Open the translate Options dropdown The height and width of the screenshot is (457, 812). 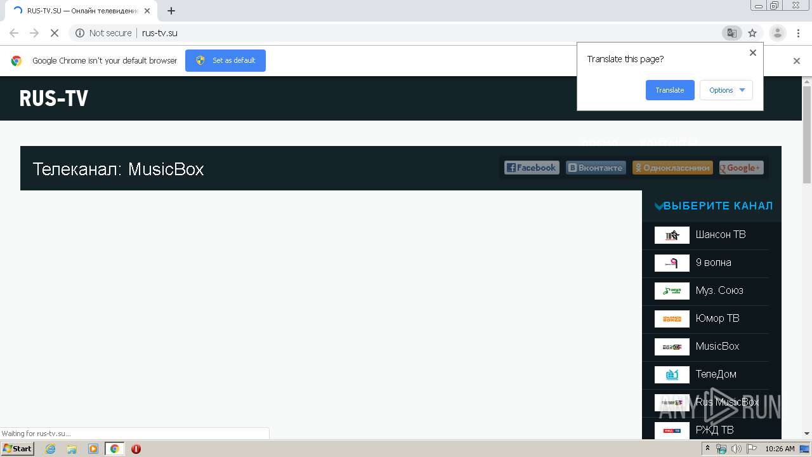click(x=726, y=90)
